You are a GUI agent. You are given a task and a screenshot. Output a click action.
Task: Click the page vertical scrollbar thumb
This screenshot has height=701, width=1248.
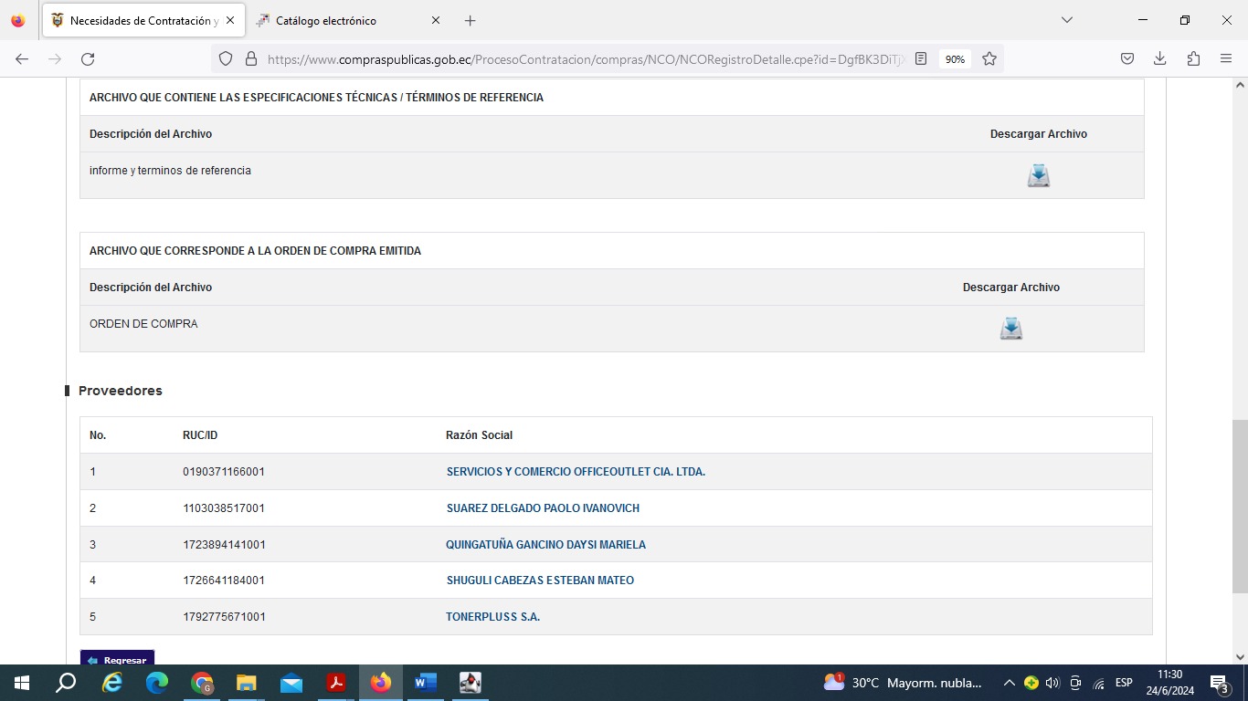[1240, 507]
